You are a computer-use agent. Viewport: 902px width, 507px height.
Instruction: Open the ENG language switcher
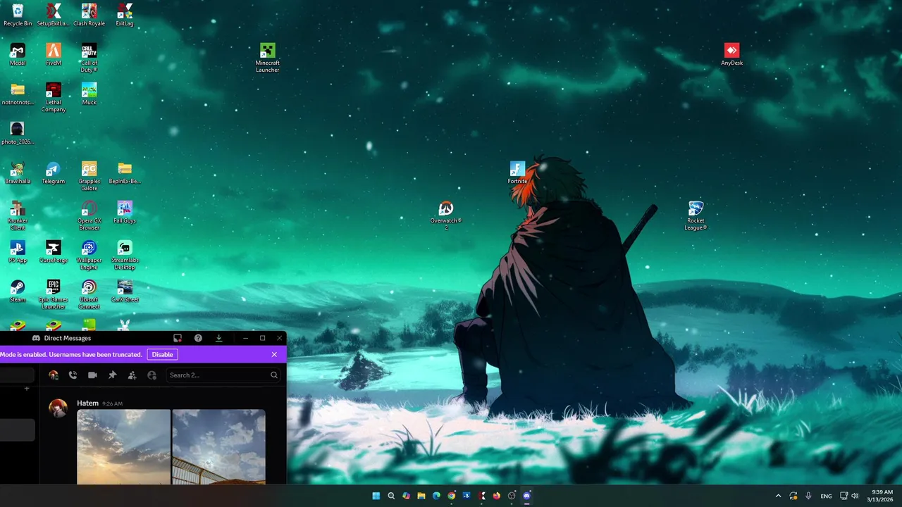point(826,496)
